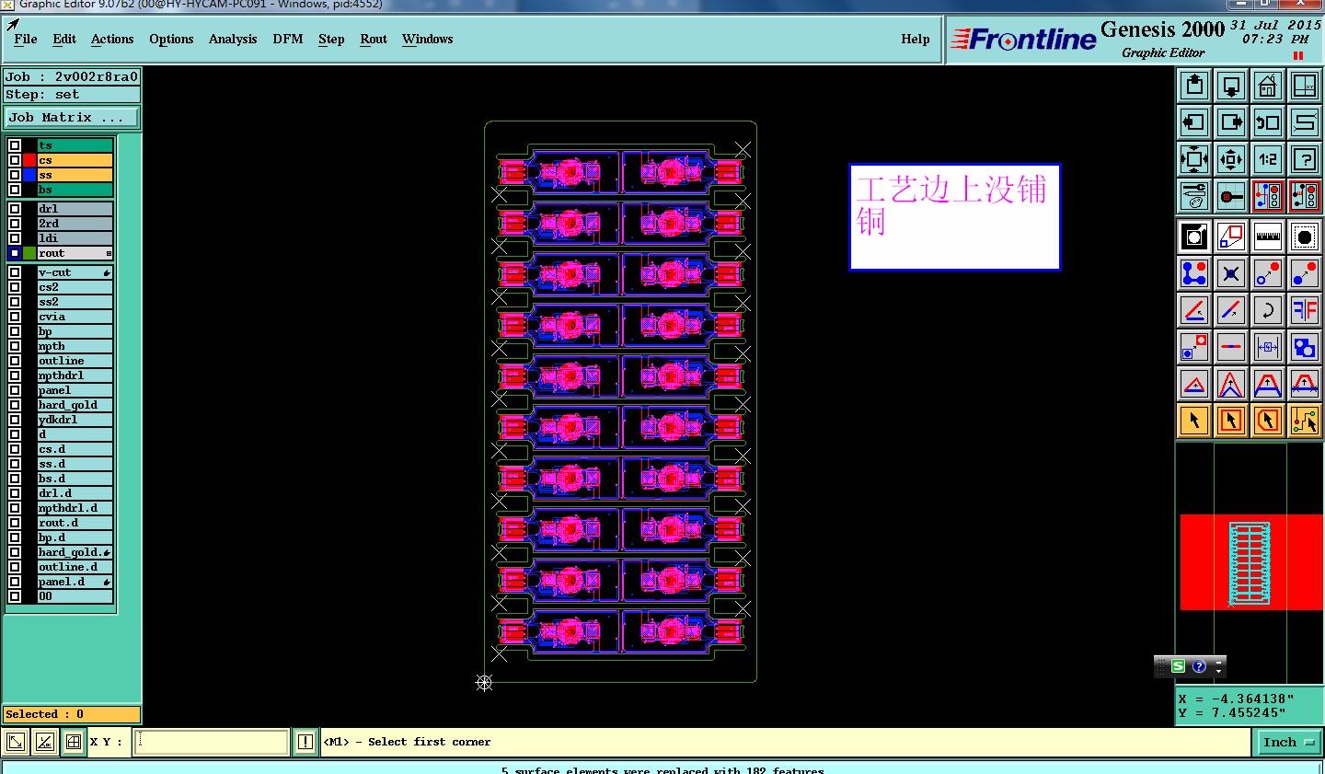Click the pan right view icon

(1231, 122)
